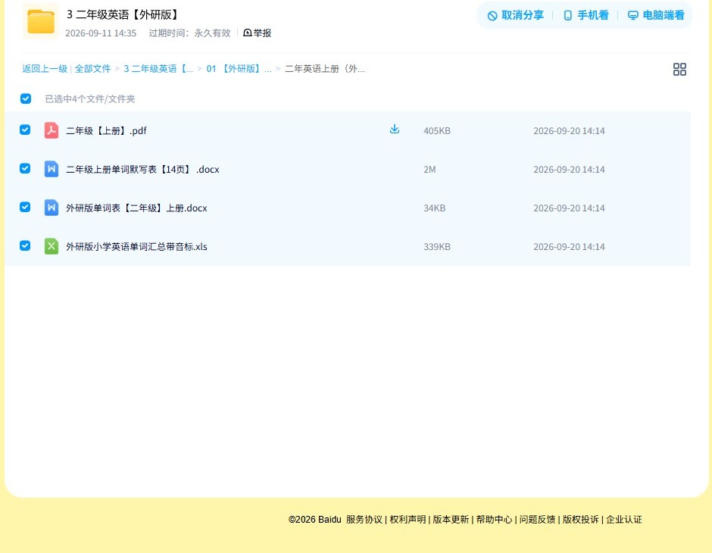Open file 外研版小学英语单词汇总带音标.xls
This screenshot has height=553, width=712.
[136, 246]
